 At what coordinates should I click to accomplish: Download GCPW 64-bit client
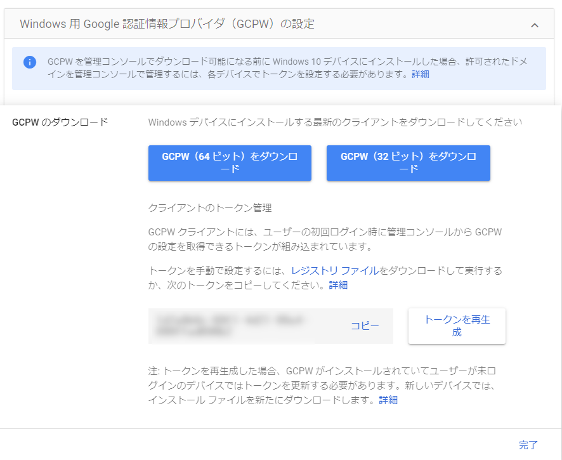pos(230,163)
